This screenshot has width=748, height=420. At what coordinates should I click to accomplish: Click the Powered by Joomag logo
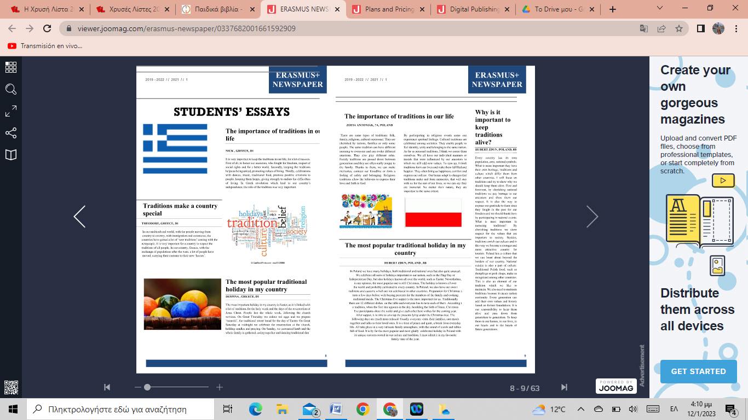pos(616,386)
